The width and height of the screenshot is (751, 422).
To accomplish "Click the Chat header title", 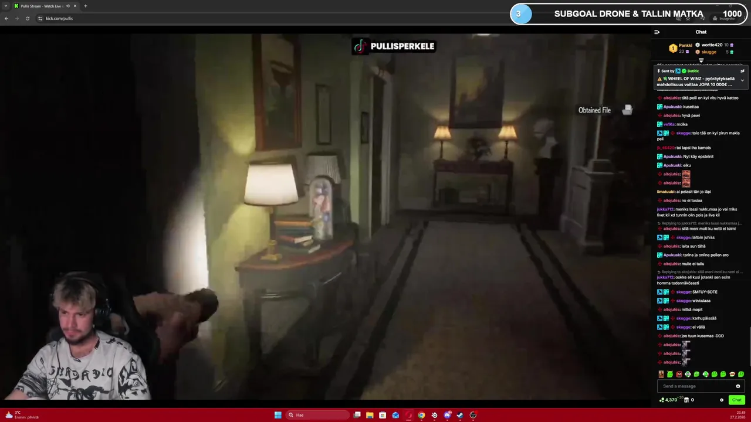I will pos(701,32).
